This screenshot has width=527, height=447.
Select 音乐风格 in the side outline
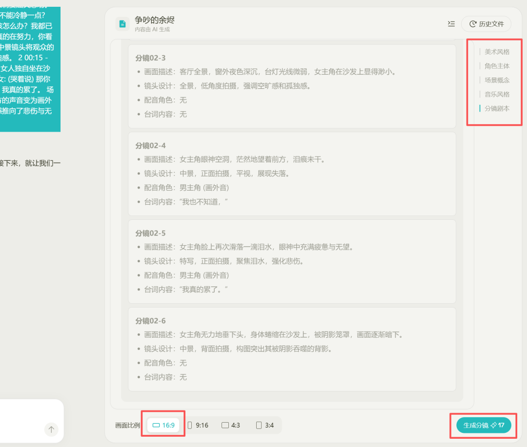[497, 94]
